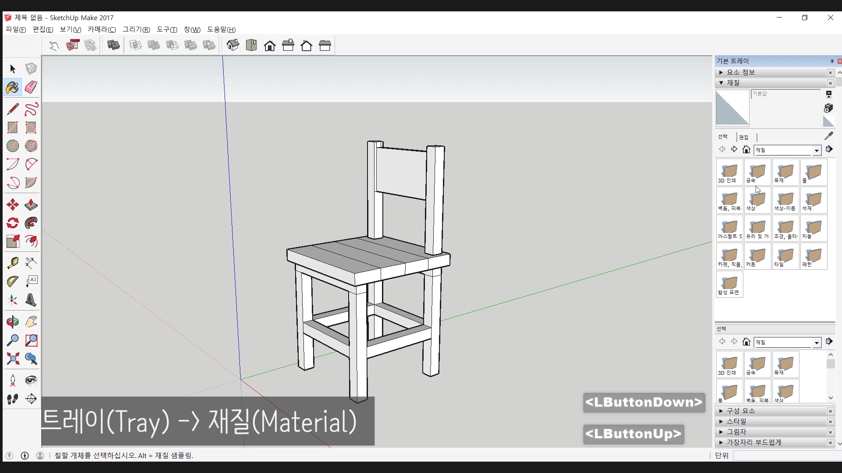Image resolution: width=842 pixels, height=473 pixels.
Task: Switch to the 편집 tab
Action: pyautogui.click(x=744, y=137)
